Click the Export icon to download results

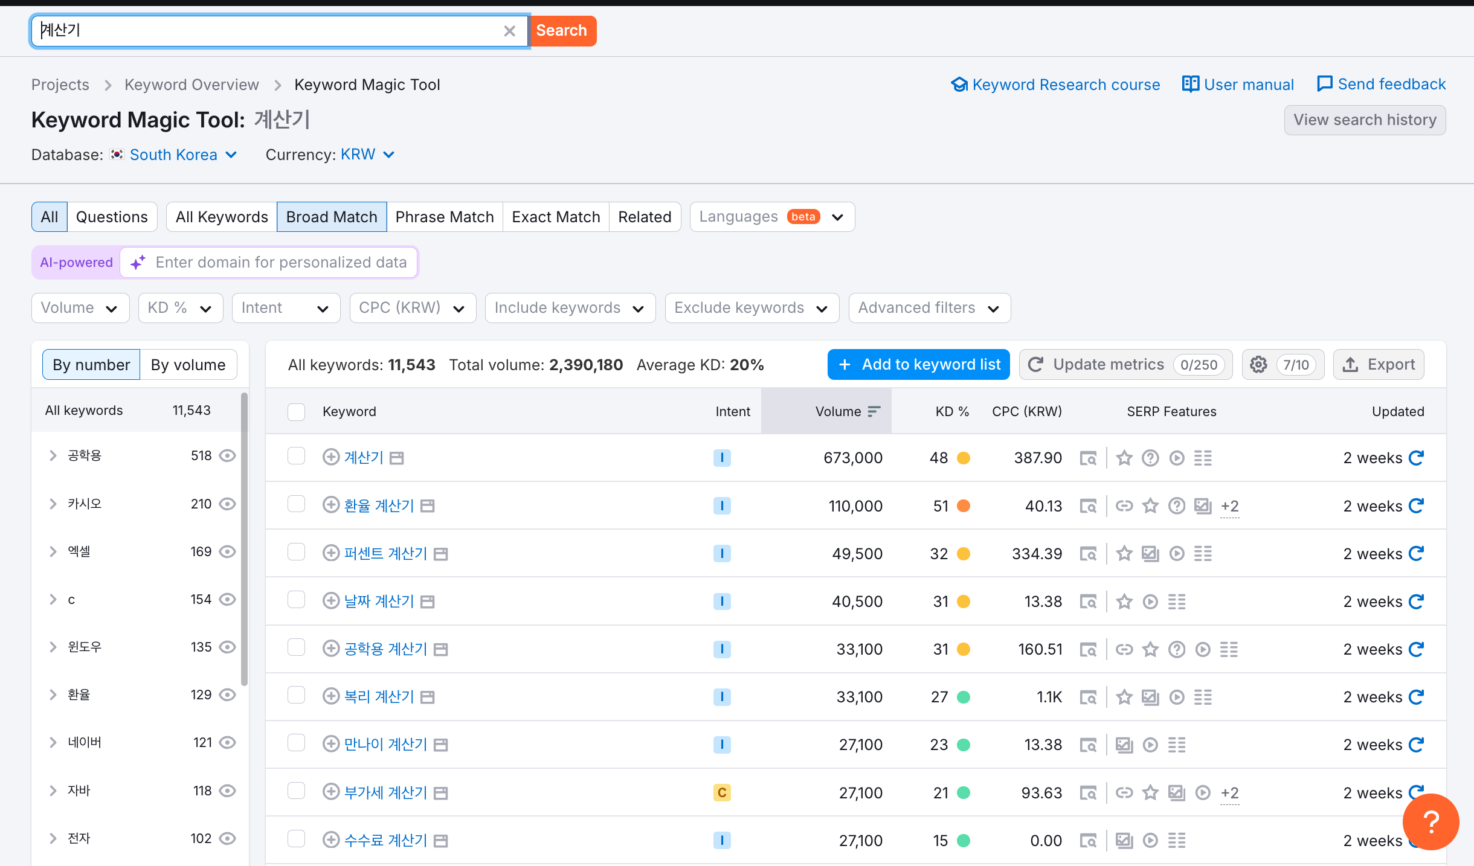[1378, 364]
